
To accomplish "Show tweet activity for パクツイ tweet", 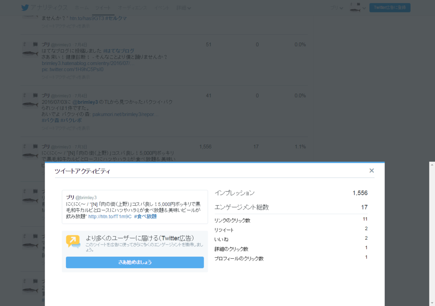I will [x=66, y=128].
